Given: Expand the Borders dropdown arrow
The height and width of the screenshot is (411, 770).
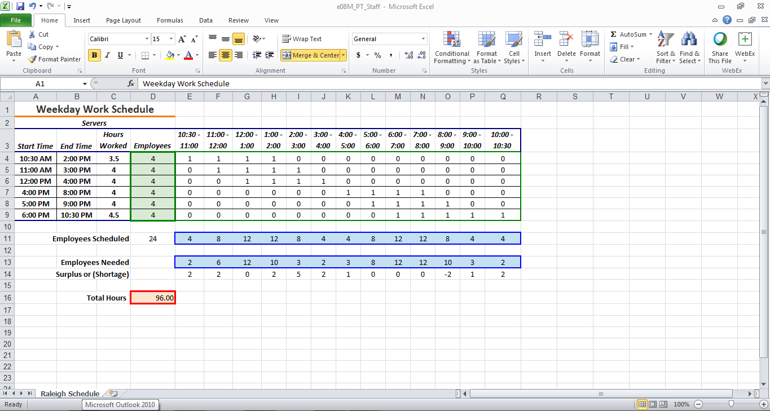Looking at the screenshot, I should pyautogui.click(x=155, y=55).
